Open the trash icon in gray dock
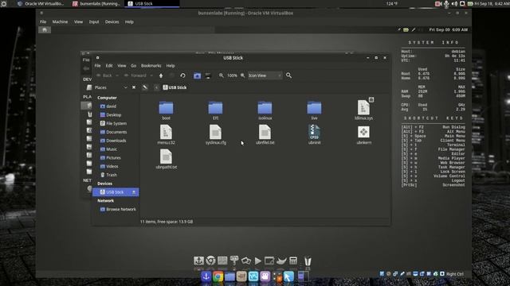 (x=308, y=261)
